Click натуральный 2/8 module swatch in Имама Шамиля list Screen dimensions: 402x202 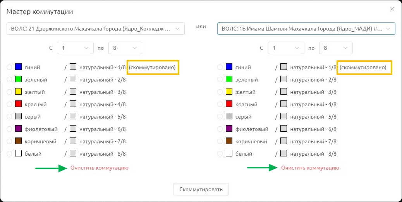click(283, 79)
